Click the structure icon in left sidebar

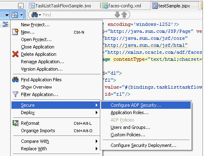5,24
